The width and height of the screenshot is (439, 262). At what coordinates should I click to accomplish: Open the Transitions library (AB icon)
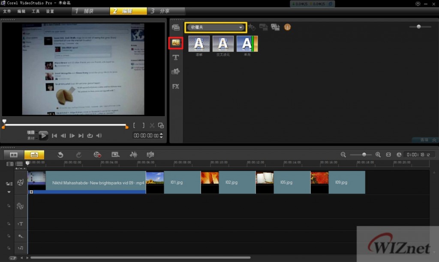(x=175, y=42)
